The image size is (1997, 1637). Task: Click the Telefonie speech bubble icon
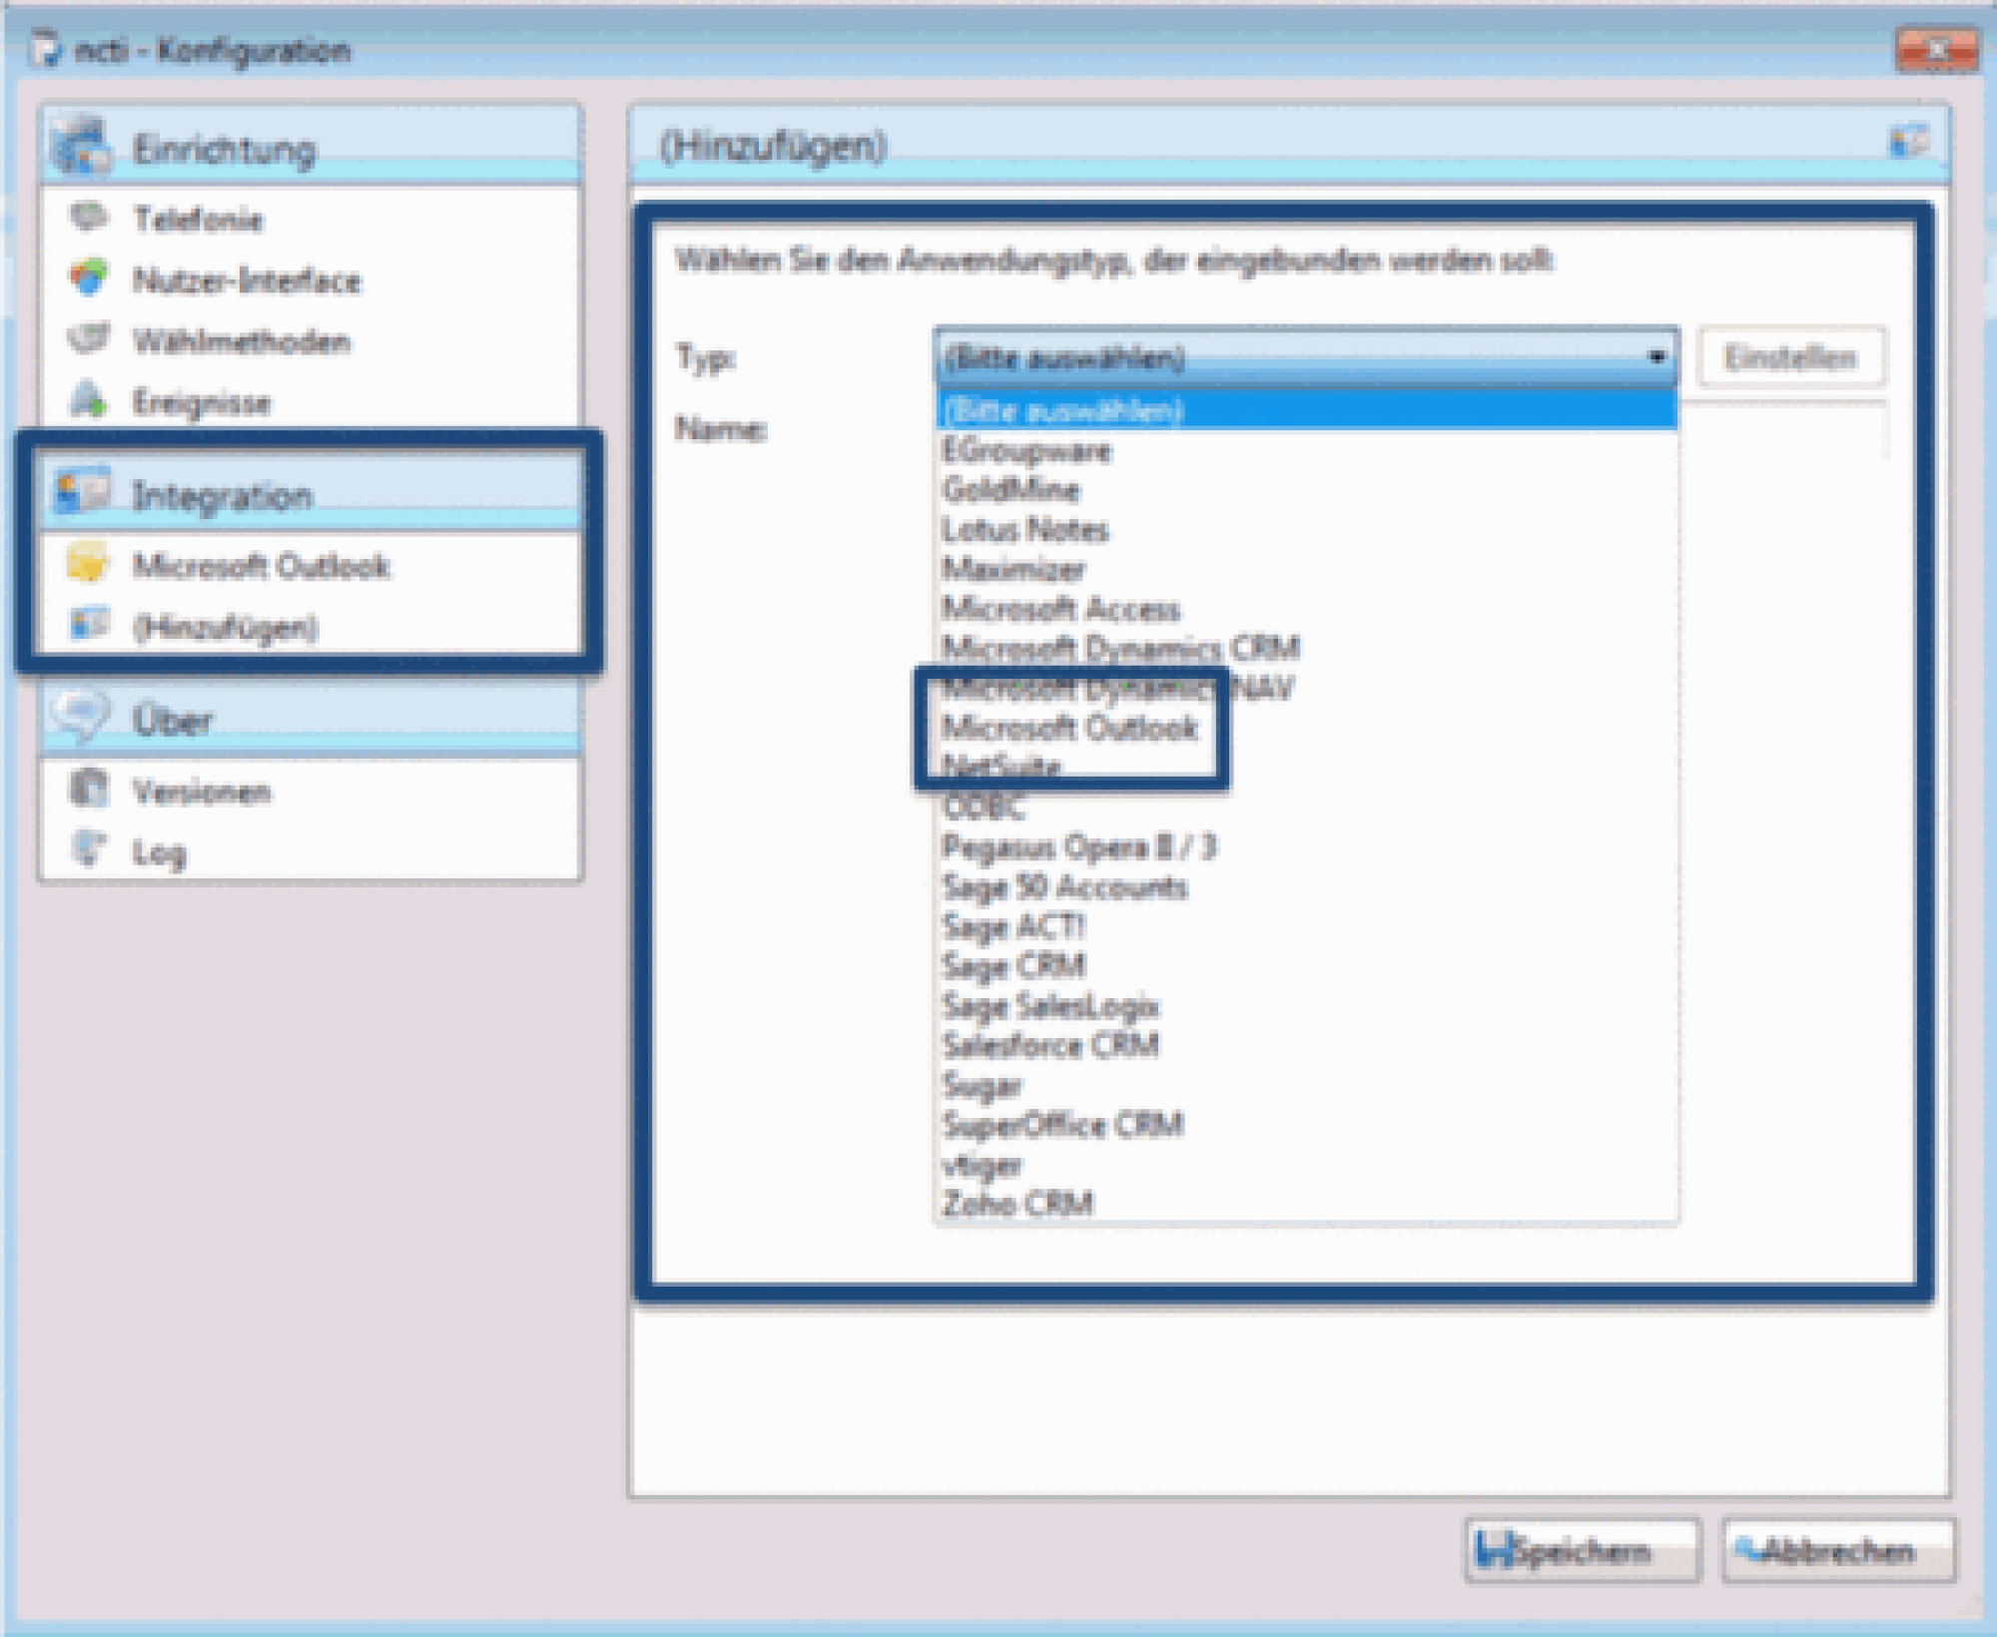(88, 218)
